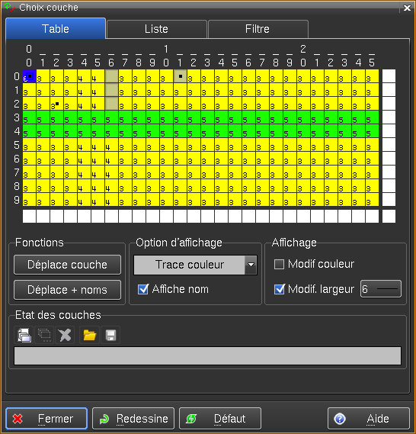This screenshot has width=416, height=434.
Task: Click the blue question mark Aide icon
Action: [x=340, y=419]
